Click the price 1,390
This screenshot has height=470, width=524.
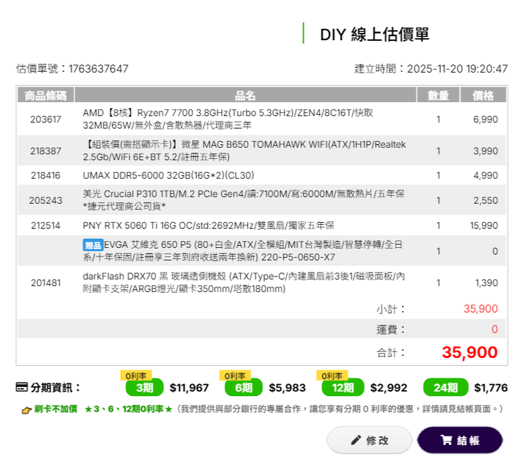pos(486,283)
